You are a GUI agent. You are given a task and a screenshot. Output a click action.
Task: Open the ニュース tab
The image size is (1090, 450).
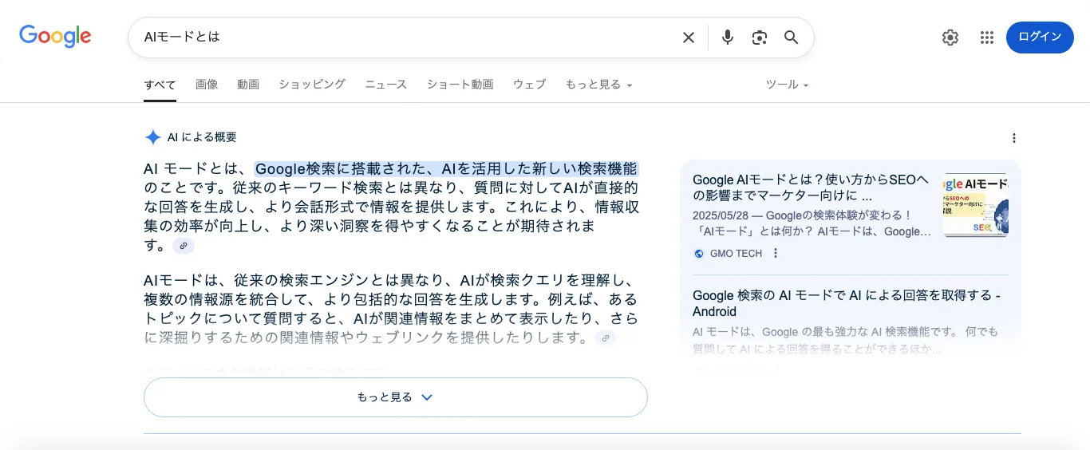pos(386,85)
